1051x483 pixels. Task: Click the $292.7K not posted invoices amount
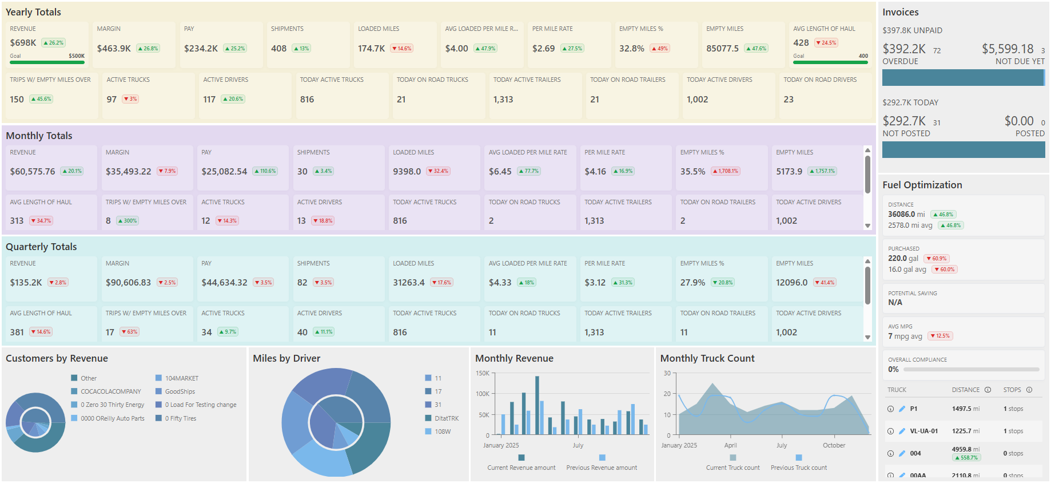click(x=903, y=121)
